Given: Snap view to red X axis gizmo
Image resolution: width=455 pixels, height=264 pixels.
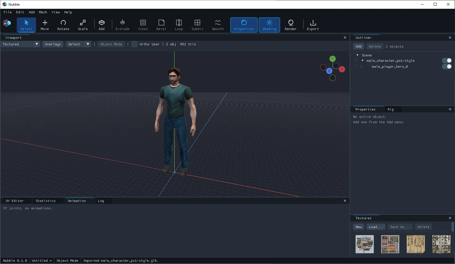Looking at the screenshot, I should tap(342, 69).
